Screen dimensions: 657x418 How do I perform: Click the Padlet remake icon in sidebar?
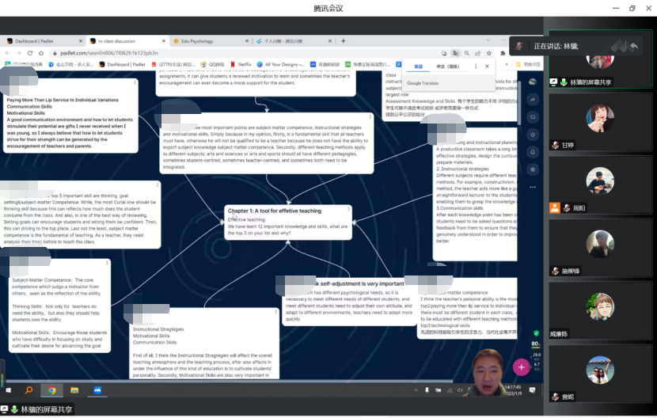coord(533,116)
